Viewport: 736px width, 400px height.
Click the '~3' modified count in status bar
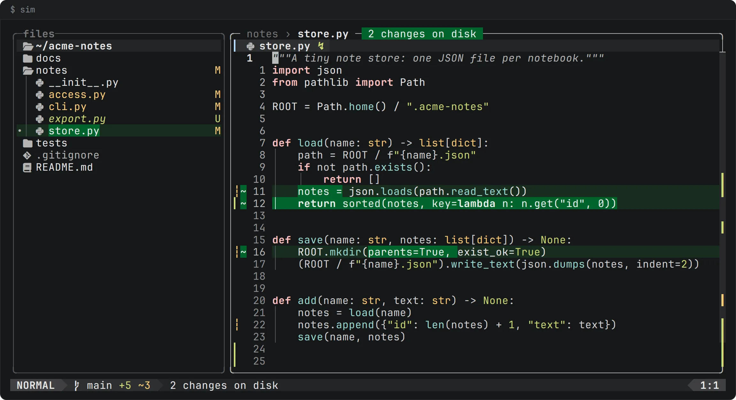144,385
